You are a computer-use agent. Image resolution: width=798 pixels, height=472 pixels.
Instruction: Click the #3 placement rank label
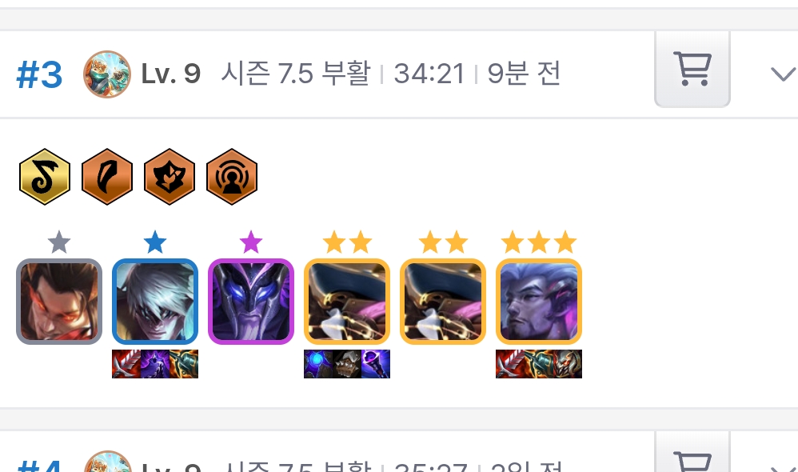[39, 75]
